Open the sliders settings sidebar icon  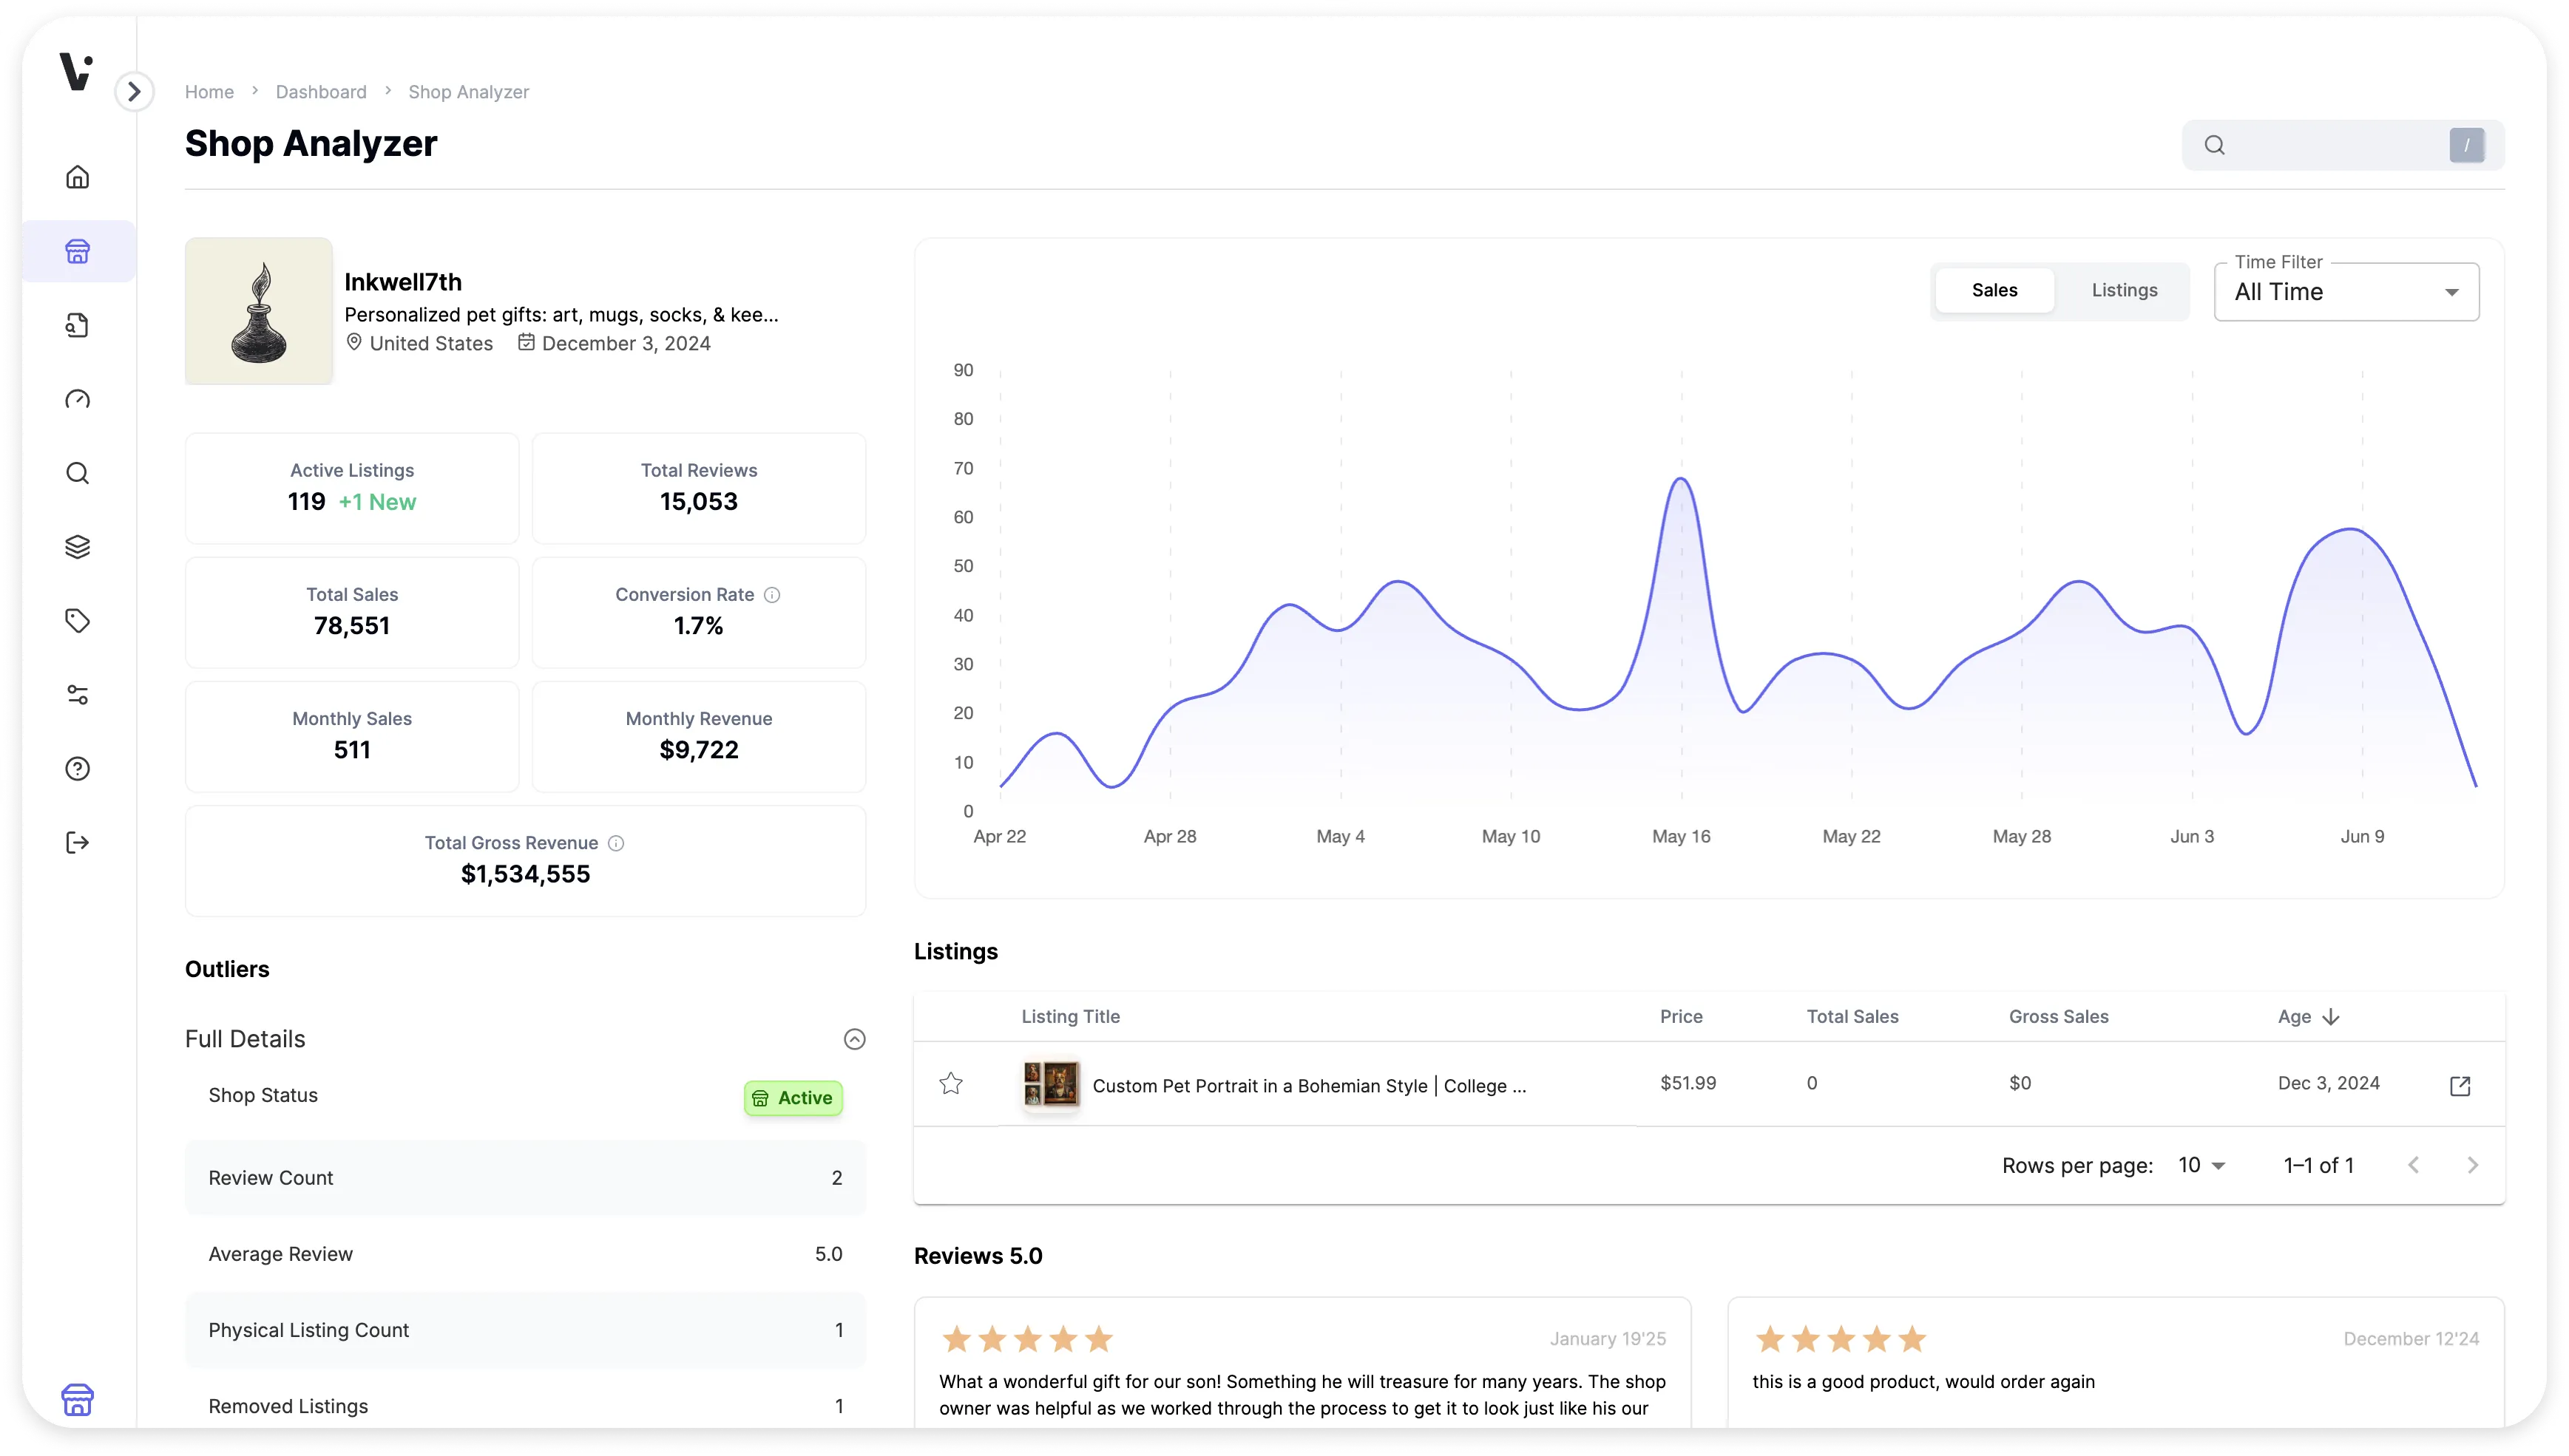[77, 695]
